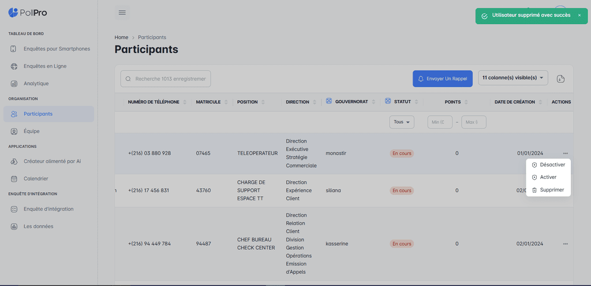Click the Statut column filter icon
This screenshot has height=286, width=591.
(388, 102)
